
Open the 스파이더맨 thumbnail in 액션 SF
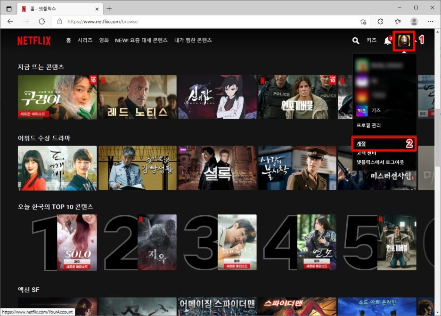[x=297, y=307]
